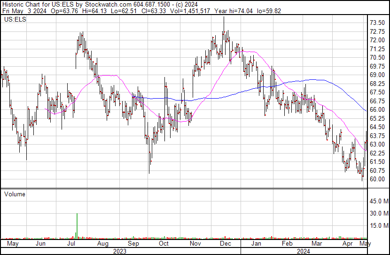Click the 15.0 M volume axis label
Image resolution: width=390 pixels, height=255 pixels.
(x=378, y=225)
